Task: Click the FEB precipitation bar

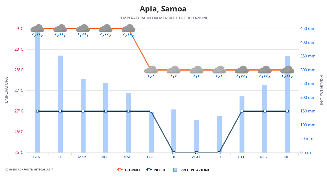Action: 60,103
